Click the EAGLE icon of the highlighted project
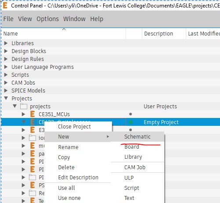Screen dimensions: 220x203 click(32, 122)
